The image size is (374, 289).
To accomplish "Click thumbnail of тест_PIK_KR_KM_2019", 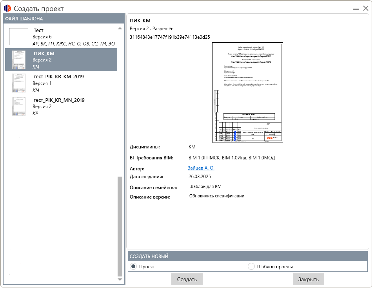I will [19, 83].
